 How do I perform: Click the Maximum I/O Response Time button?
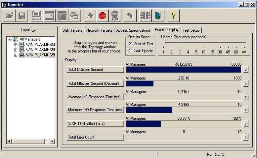point(95,110)
